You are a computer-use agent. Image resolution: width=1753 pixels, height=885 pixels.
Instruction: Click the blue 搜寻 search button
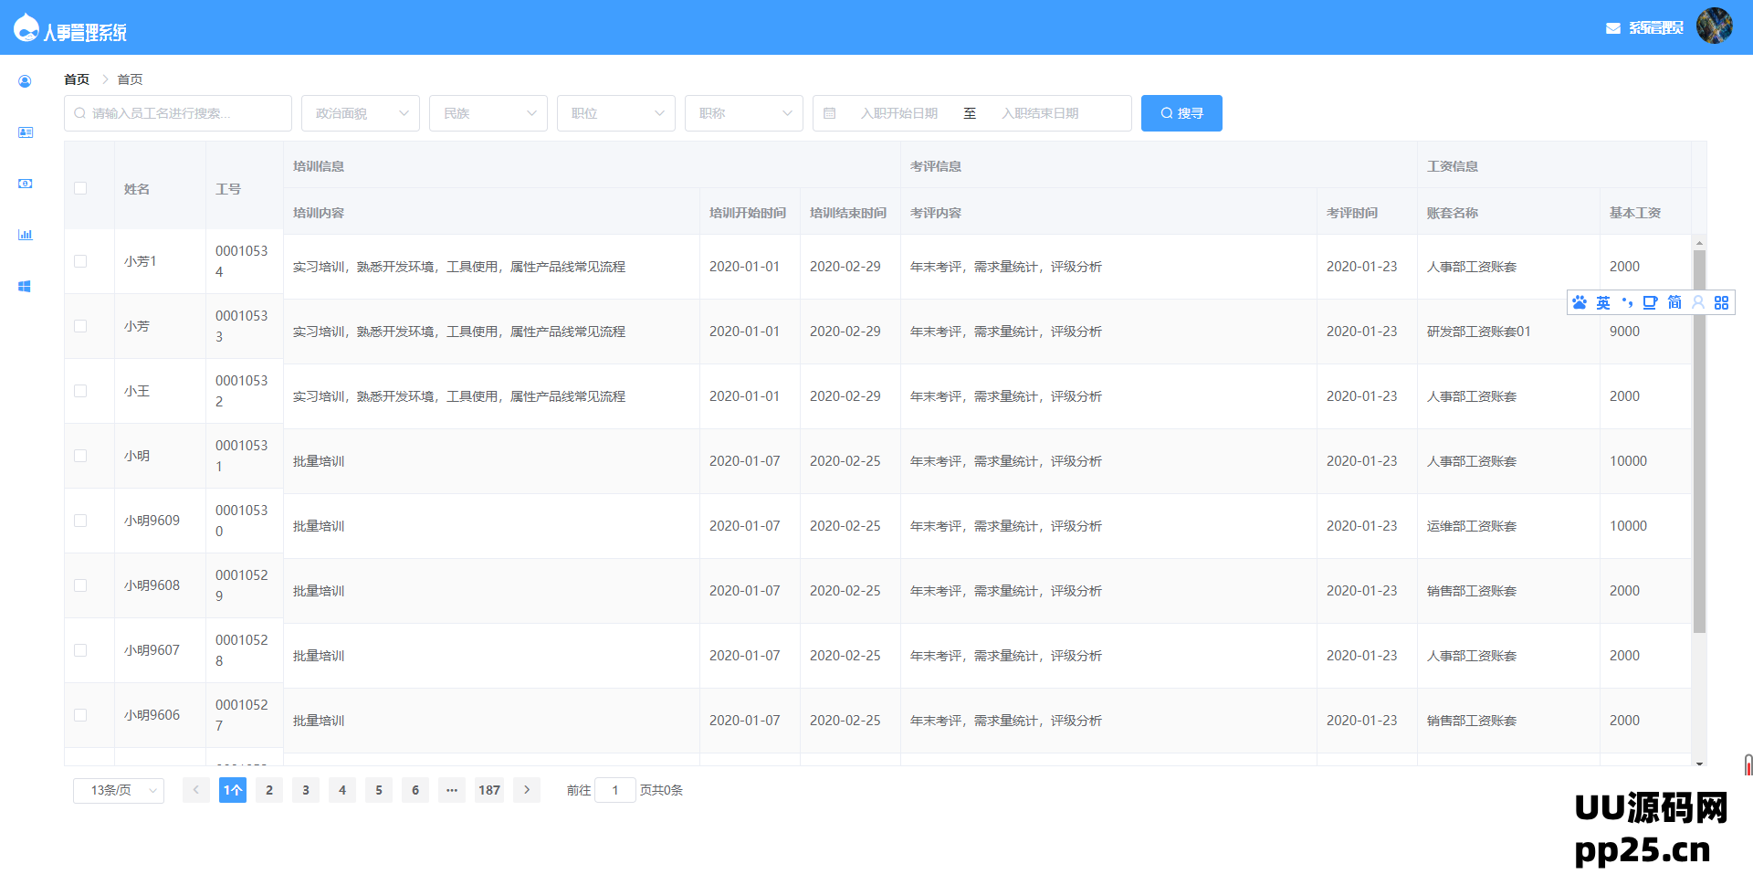coord(1181,113)
